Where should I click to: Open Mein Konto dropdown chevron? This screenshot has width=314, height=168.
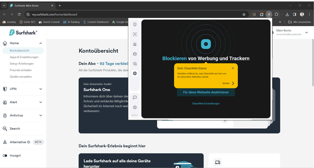(x=307, y=32)
